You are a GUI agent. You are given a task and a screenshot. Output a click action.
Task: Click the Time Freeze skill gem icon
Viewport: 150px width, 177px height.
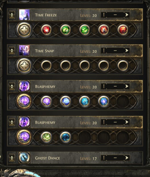click(x=24, y=15)
